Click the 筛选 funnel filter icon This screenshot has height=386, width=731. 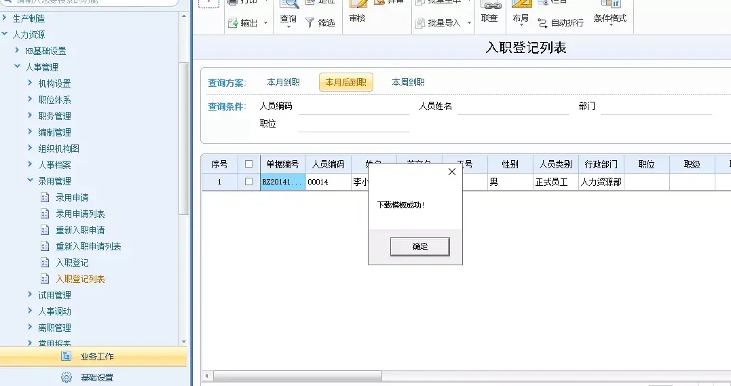310,23
